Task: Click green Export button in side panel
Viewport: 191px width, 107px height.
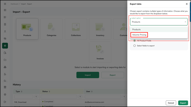Action: pos(183,103)
